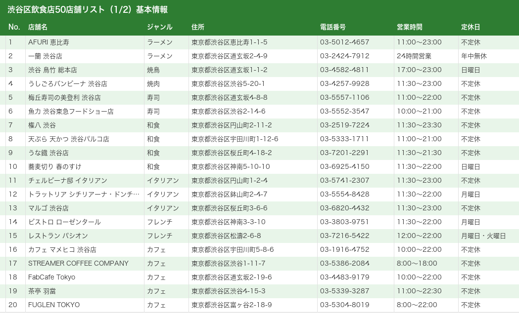The width and height of the screenshot is (519, 317).
Task: Select the FUGLEN TOKYO store name cell
Action: click(x=53, y=305)
